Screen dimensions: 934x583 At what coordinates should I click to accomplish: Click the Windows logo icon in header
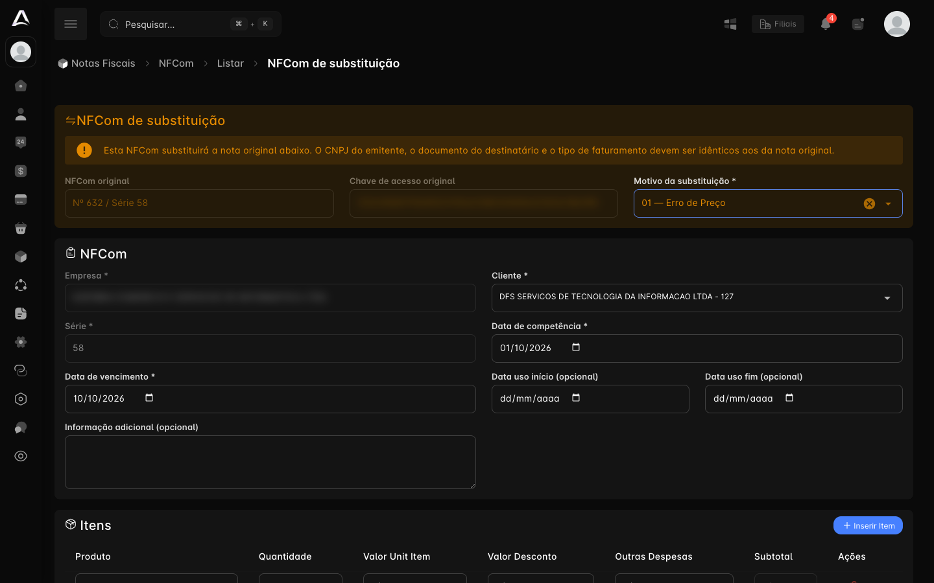click(730, 24)
